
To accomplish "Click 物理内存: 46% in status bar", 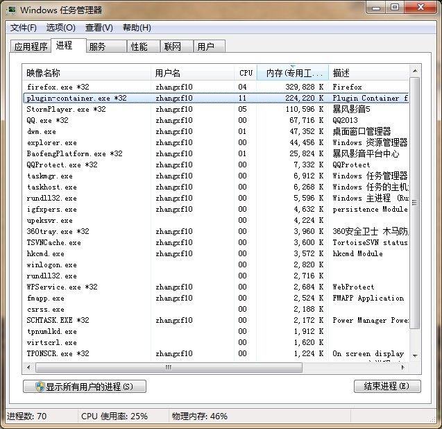I will 200,416.
